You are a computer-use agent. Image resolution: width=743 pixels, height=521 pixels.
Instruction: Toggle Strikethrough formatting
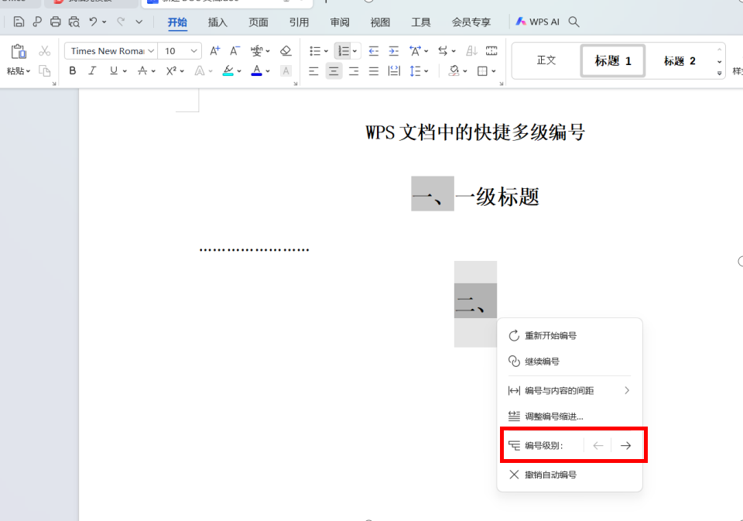142,71
